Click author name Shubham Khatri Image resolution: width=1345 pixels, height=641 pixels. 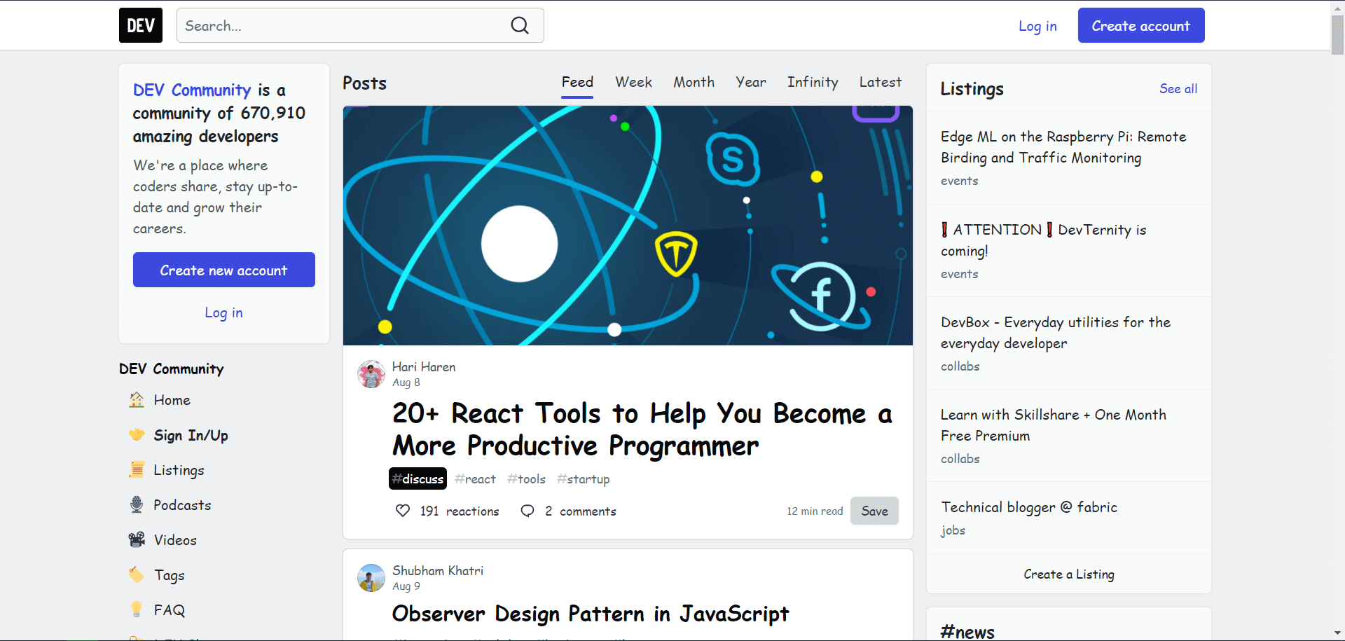click(x=438, y=570)
